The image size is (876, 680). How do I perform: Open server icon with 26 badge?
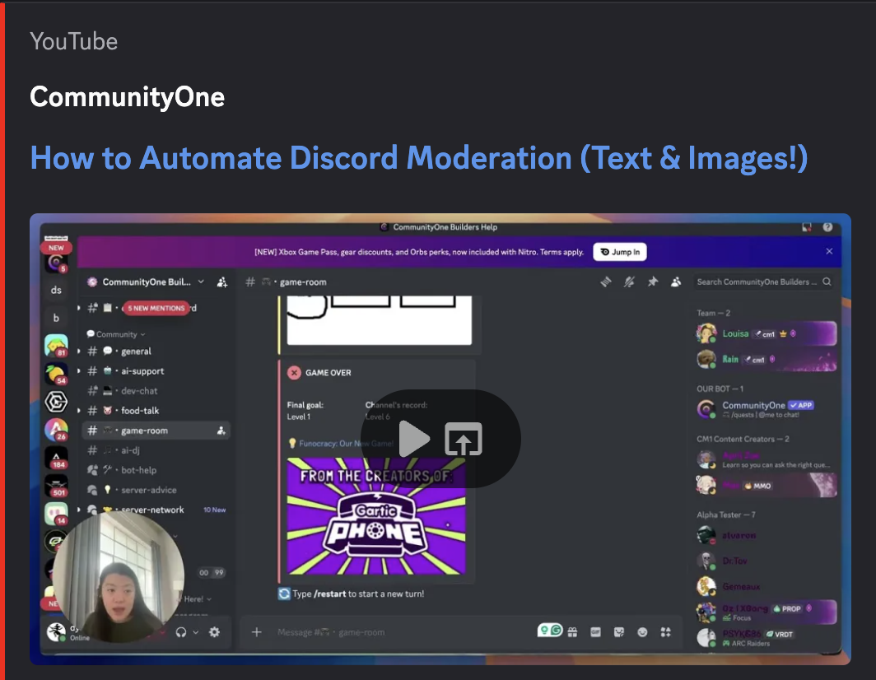click(56, 430)
